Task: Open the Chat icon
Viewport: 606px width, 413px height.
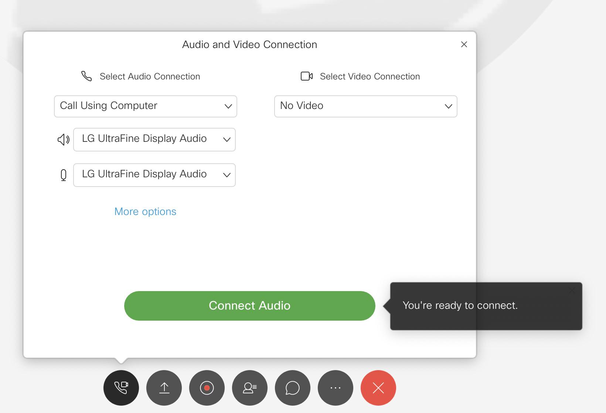Action: 292,388
